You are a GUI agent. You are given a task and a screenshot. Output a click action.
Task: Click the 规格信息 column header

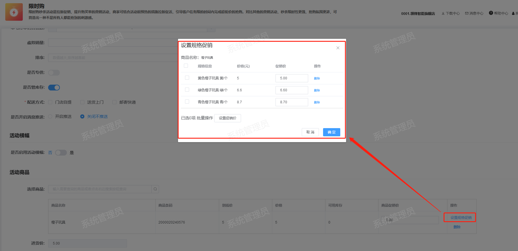tap(205, 66)
